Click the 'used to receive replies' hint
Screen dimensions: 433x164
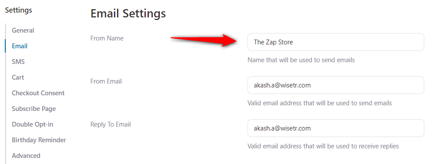(323, 146)
